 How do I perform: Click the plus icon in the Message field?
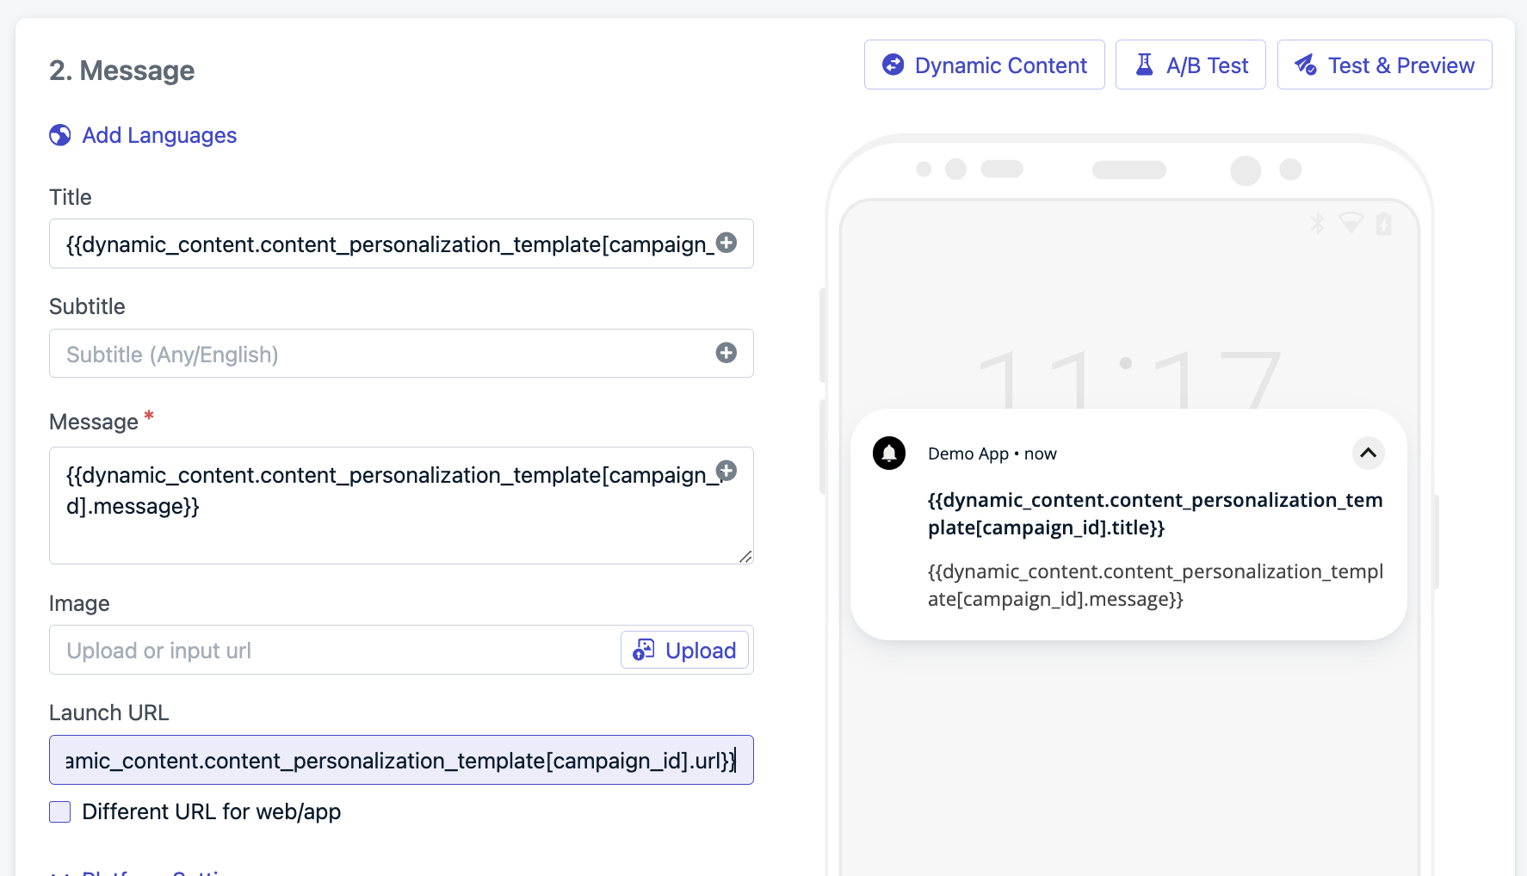click(726, 470)
